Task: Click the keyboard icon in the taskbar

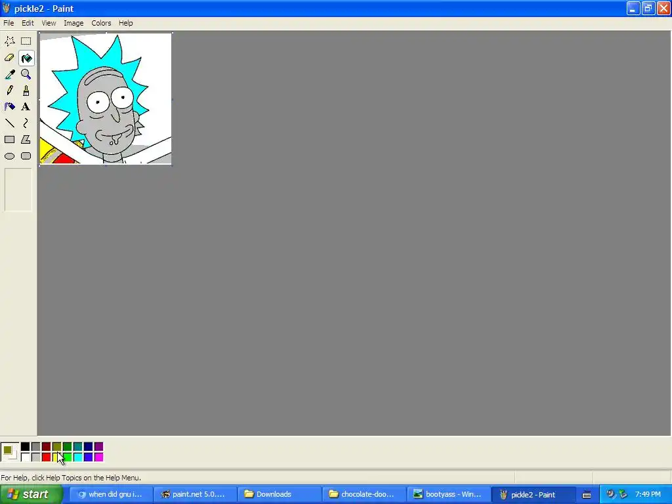Action: point(587,495)
